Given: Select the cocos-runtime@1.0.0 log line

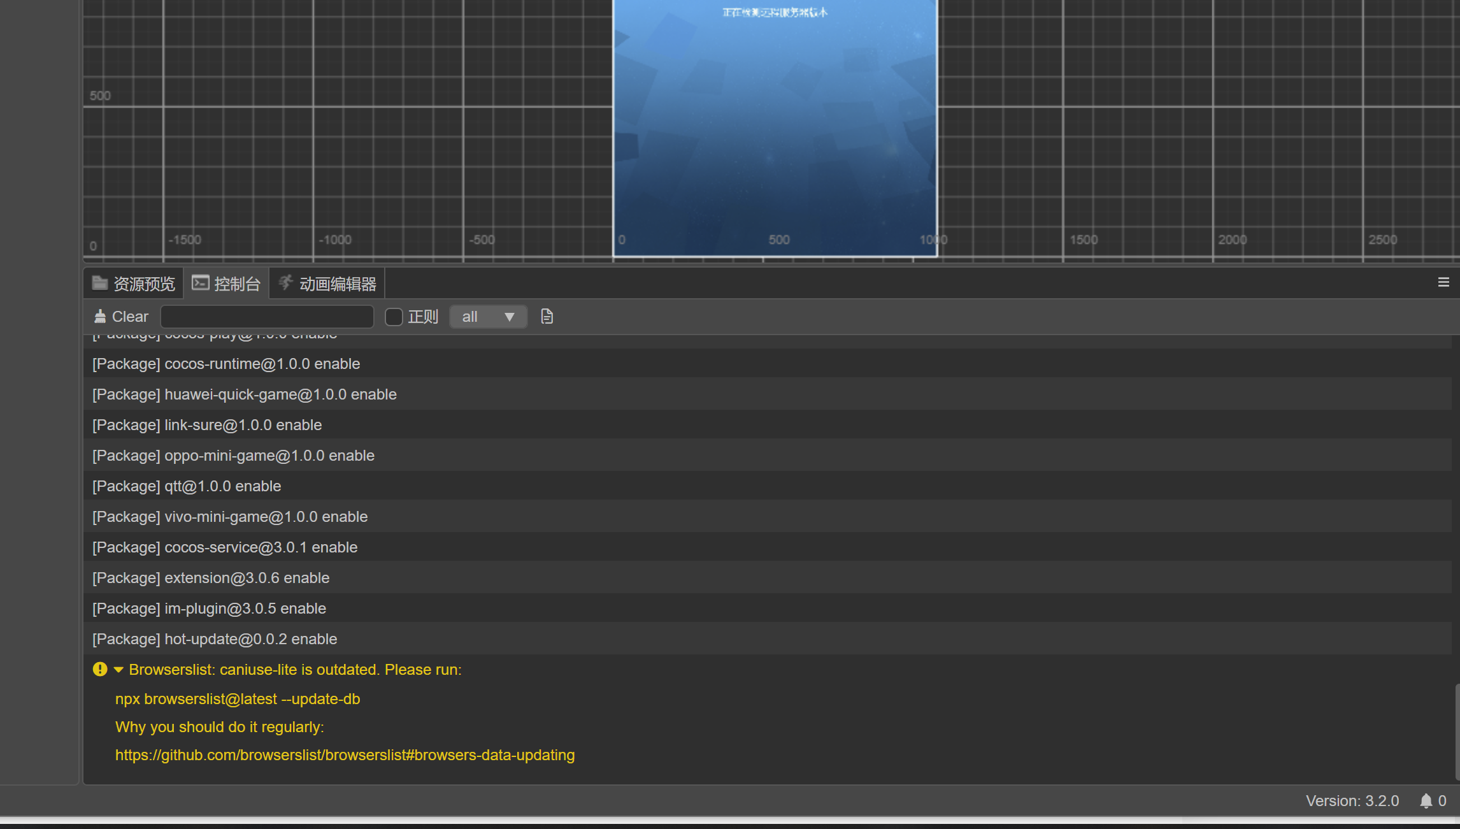Looking at the screenshot, I should [x=226, y=364].
